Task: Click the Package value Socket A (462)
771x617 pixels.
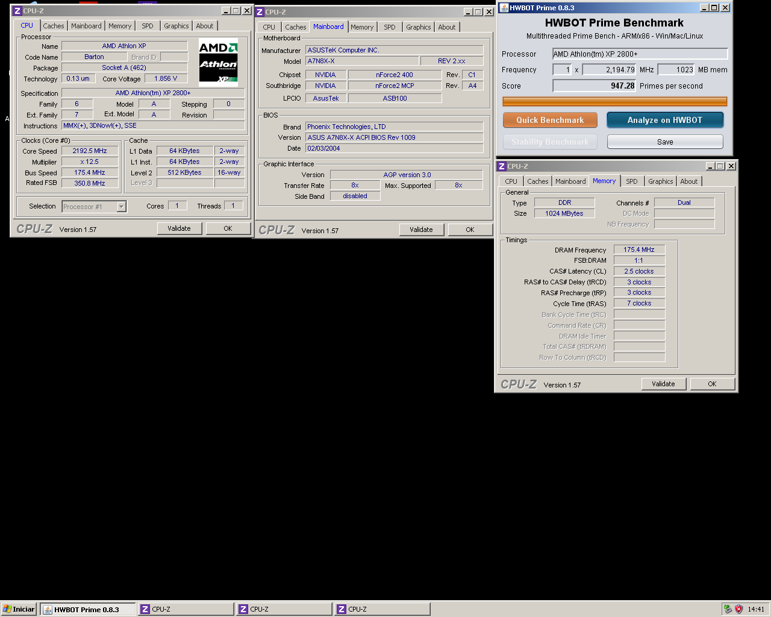Action: tap(124, 67)
